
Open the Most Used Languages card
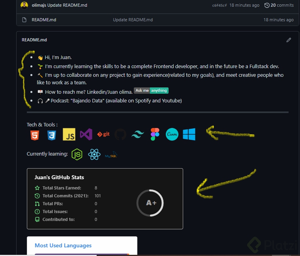point(82,245)
